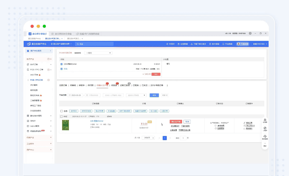Click the 联系客服 headset icon
This screenshot has height=176, width=289.
point(265,136)
